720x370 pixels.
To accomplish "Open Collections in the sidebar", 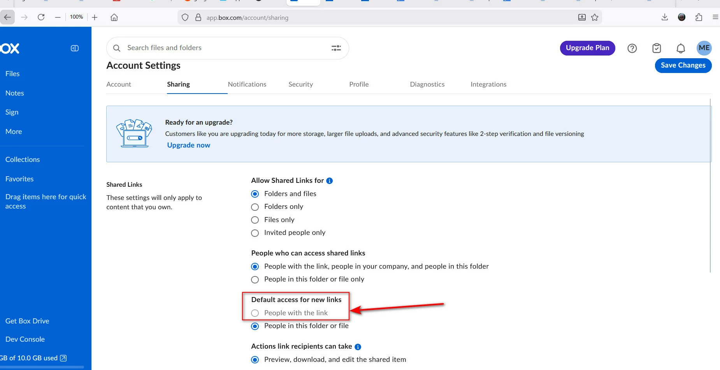I will click(23, 160).
